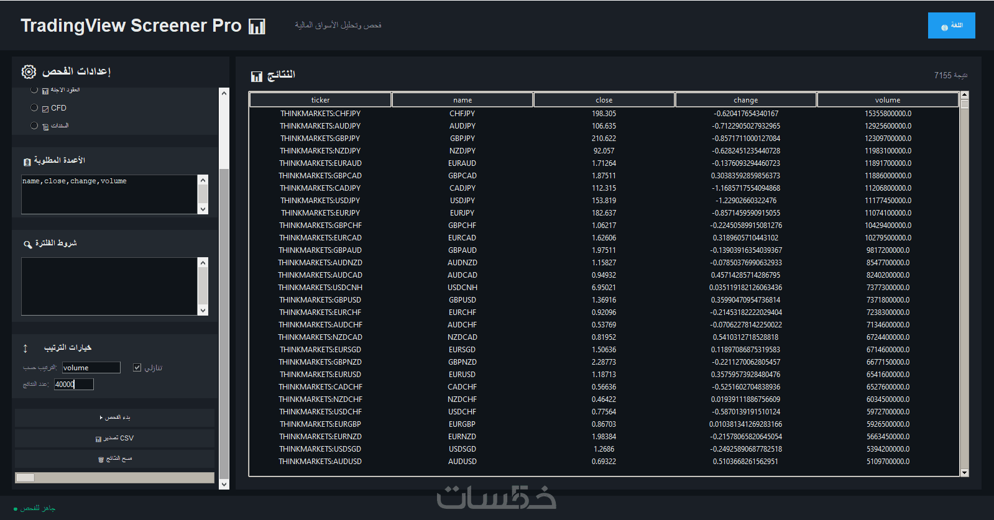
Task: Click the change value 0.45714285714286795
Action: [x=745, y=275]
